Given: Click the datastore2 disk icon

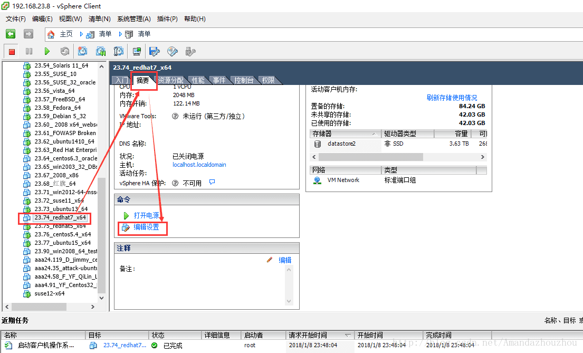Looking at the screenshot, I should (x=318, y=144).
